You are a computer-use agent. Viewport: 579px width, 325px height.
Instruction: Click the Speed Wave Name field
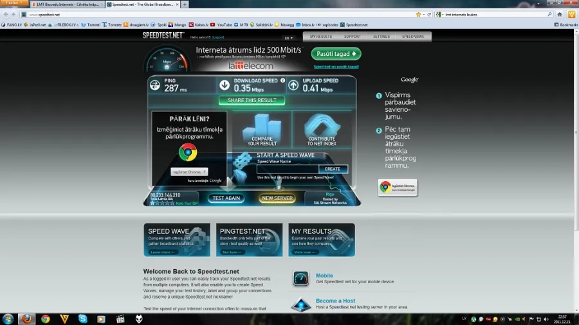(288, 169)
